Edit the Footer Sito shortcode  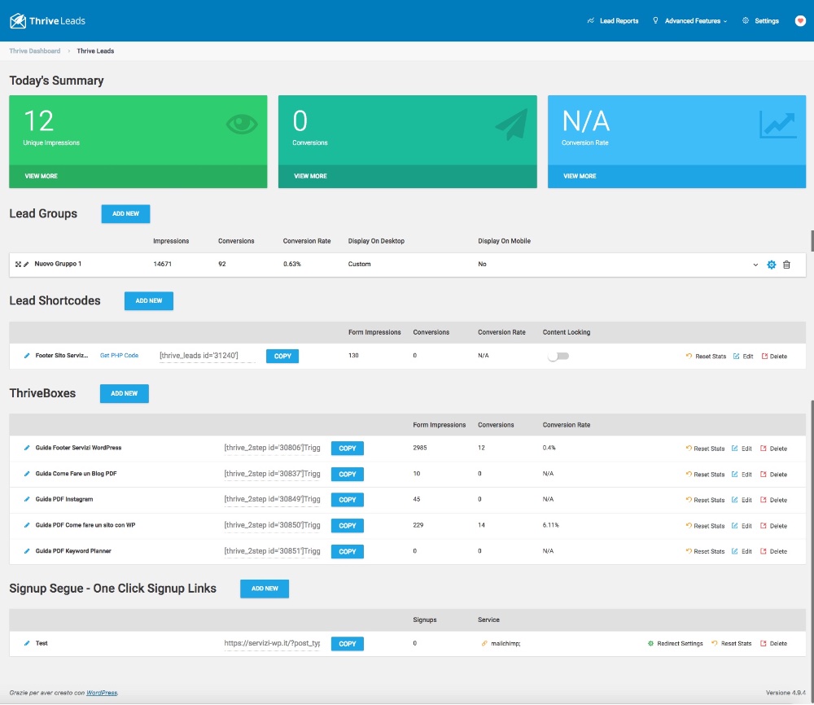[743, 356]
